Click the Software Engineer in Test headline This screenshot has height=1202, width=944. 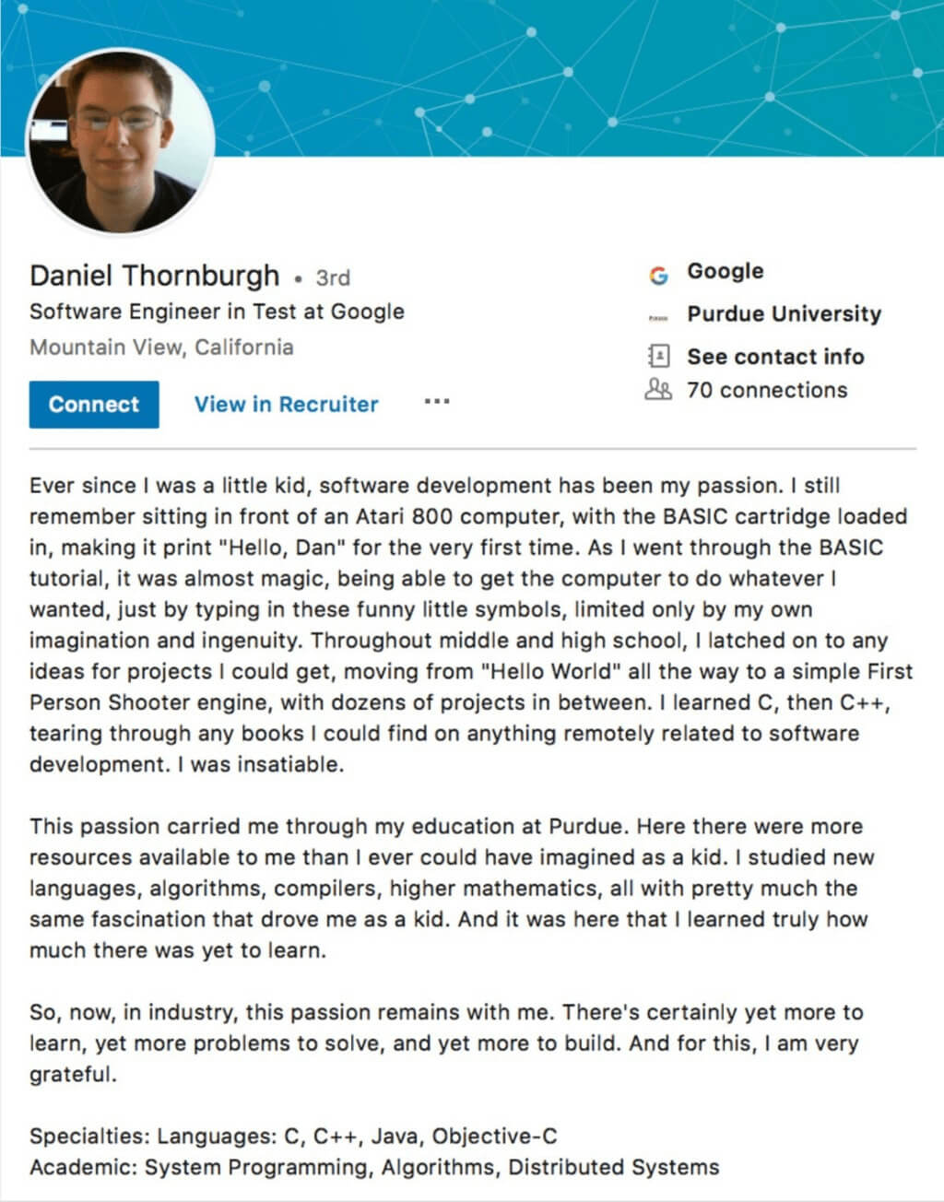coord(218,312)
